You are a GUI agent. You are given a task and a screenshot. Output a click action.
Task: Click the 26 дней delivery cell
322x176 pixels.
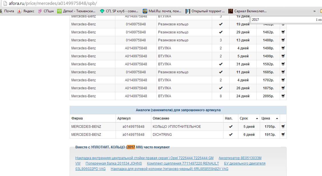click(x=243, y=88)
